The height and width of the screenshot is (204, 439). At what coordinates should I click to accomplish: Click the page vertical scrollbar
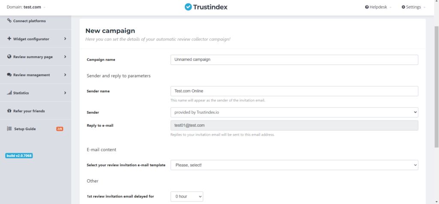click(x=436, y=86)
